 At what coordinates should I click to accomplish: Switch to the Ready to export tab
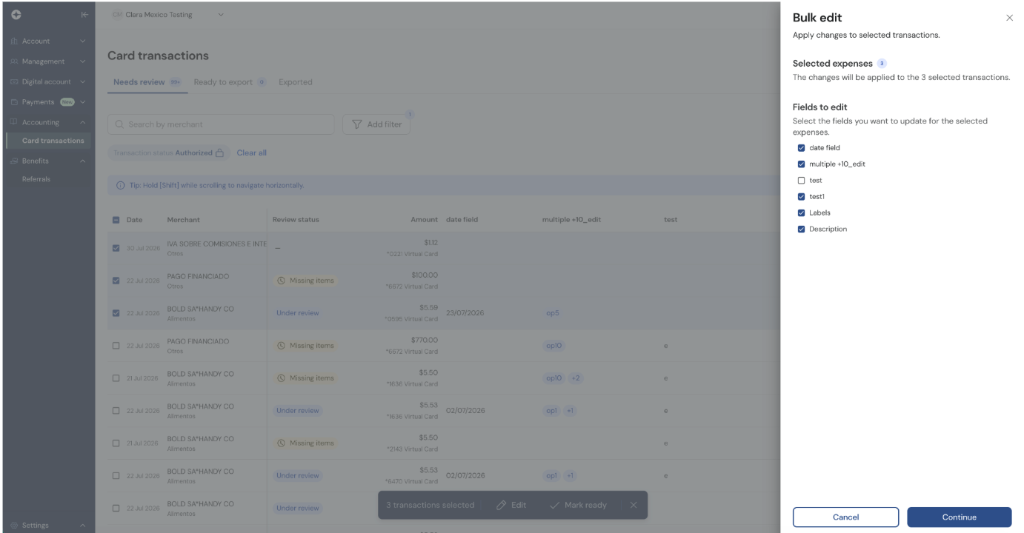tap(230, 82)
